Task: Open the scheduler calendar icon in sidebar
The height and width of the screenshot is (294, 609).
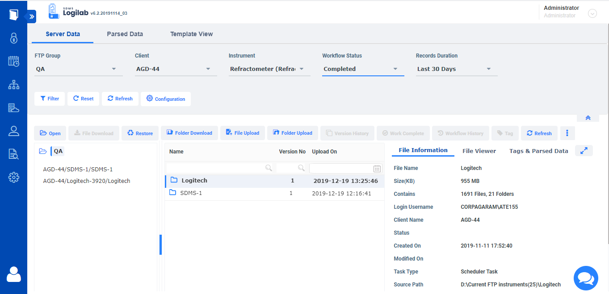Action: coord(13,61)
